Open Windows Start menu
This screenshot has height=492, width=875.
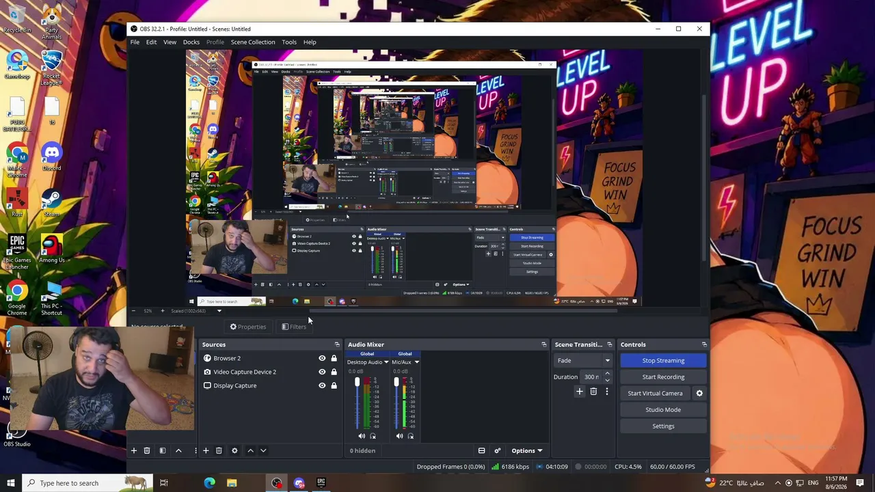[x=10, y=483]
